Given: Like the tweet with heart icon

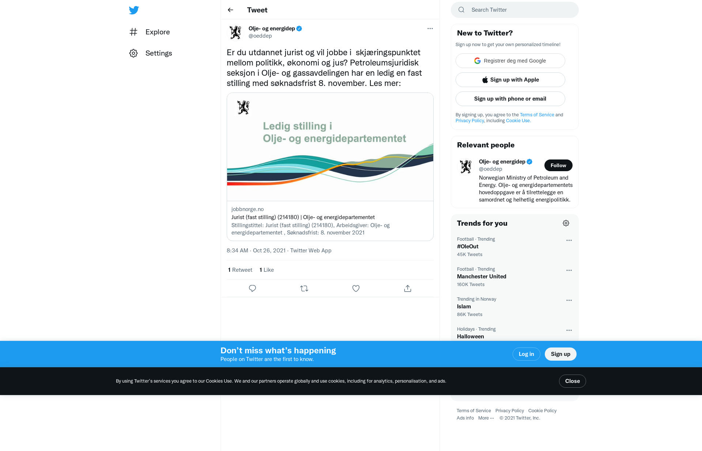Looking at the screenshot, I should (x=356, y=288).
